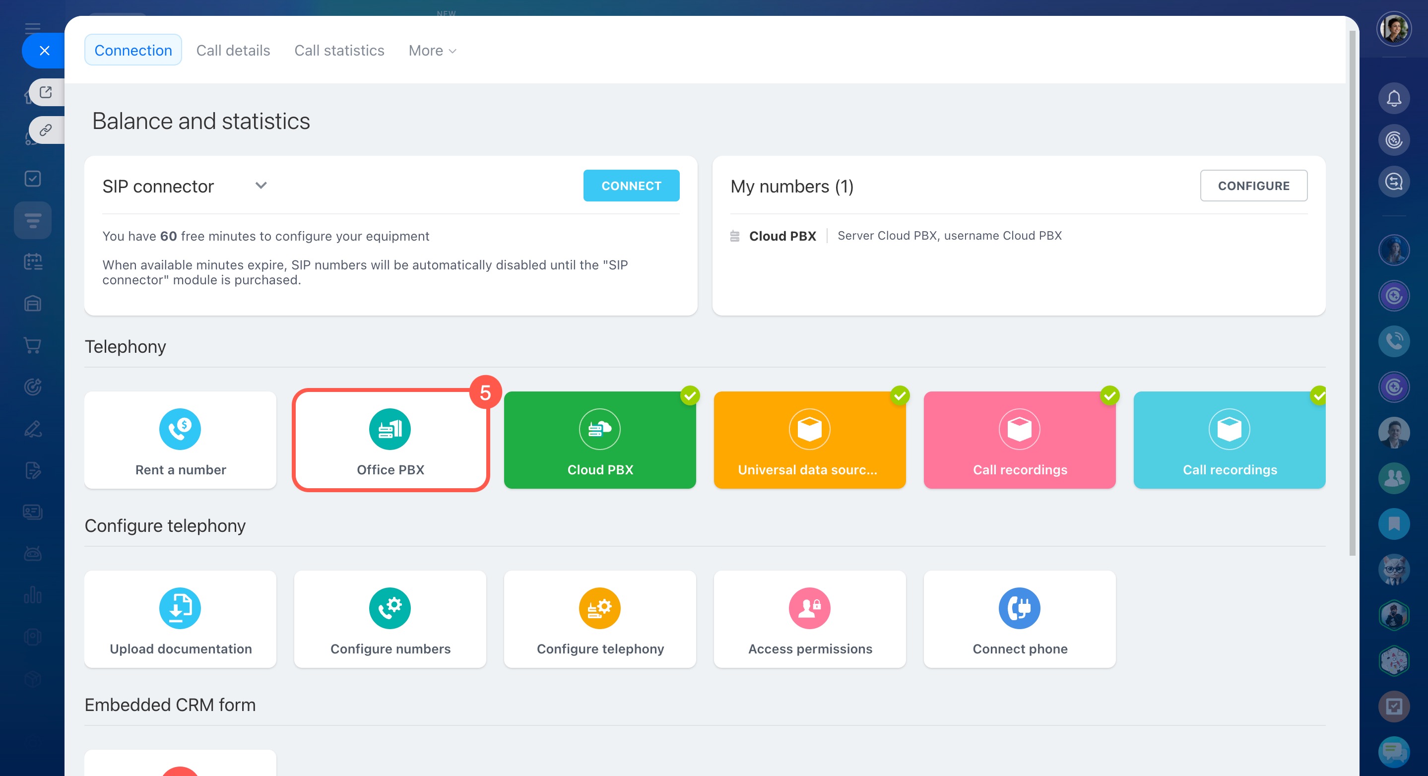Click the Connect phone plug icon
This screenshot has width=1428, height=776.
point(1020,608)
